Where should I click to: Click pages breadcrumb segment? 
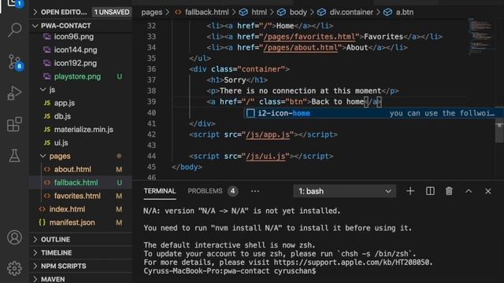152,13
